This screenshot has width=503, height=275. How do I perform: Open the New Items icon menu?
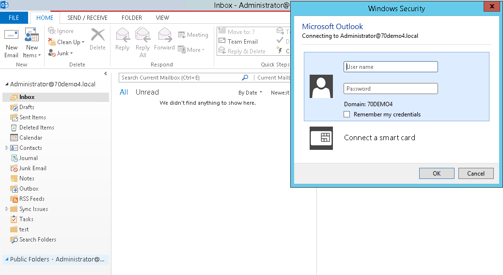(32, 35)
